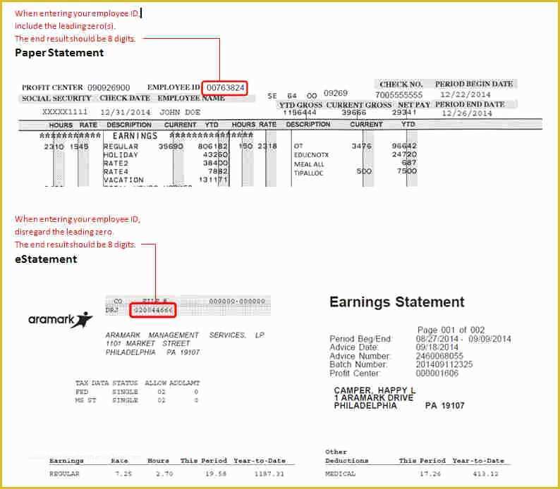
Task: Click the 'E A R N I N G S' section header
Action: coord(135,136)
